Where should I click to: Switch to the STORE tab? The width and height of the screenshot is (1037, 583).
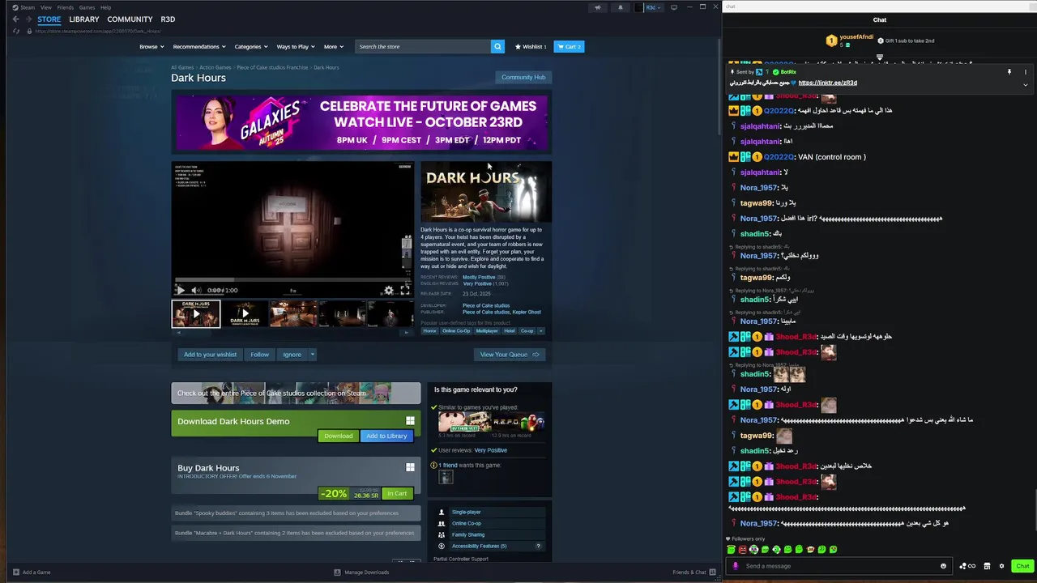pyautogui.click(x=49, y=19)
